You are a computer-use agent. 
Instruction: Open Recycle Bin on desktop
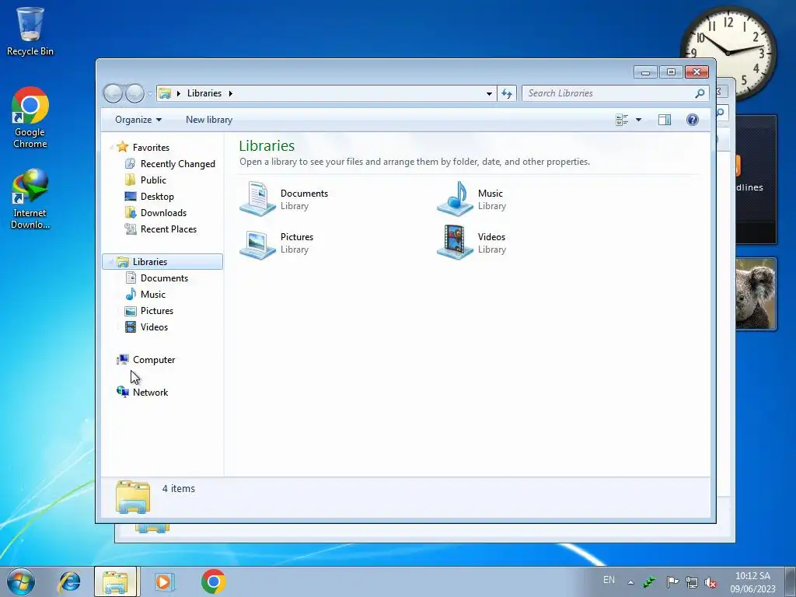pos(30,31)
